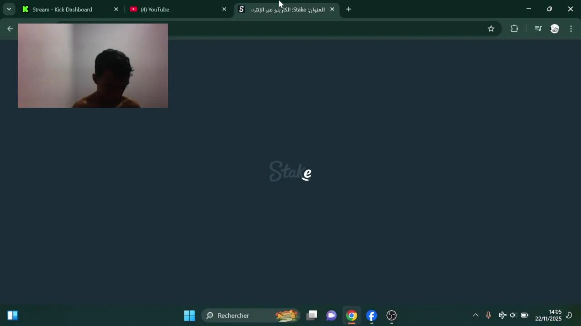Open Task View from the taskbar
Image resolution: width=581 pixels, height=326 pixels.
point(312,315)
